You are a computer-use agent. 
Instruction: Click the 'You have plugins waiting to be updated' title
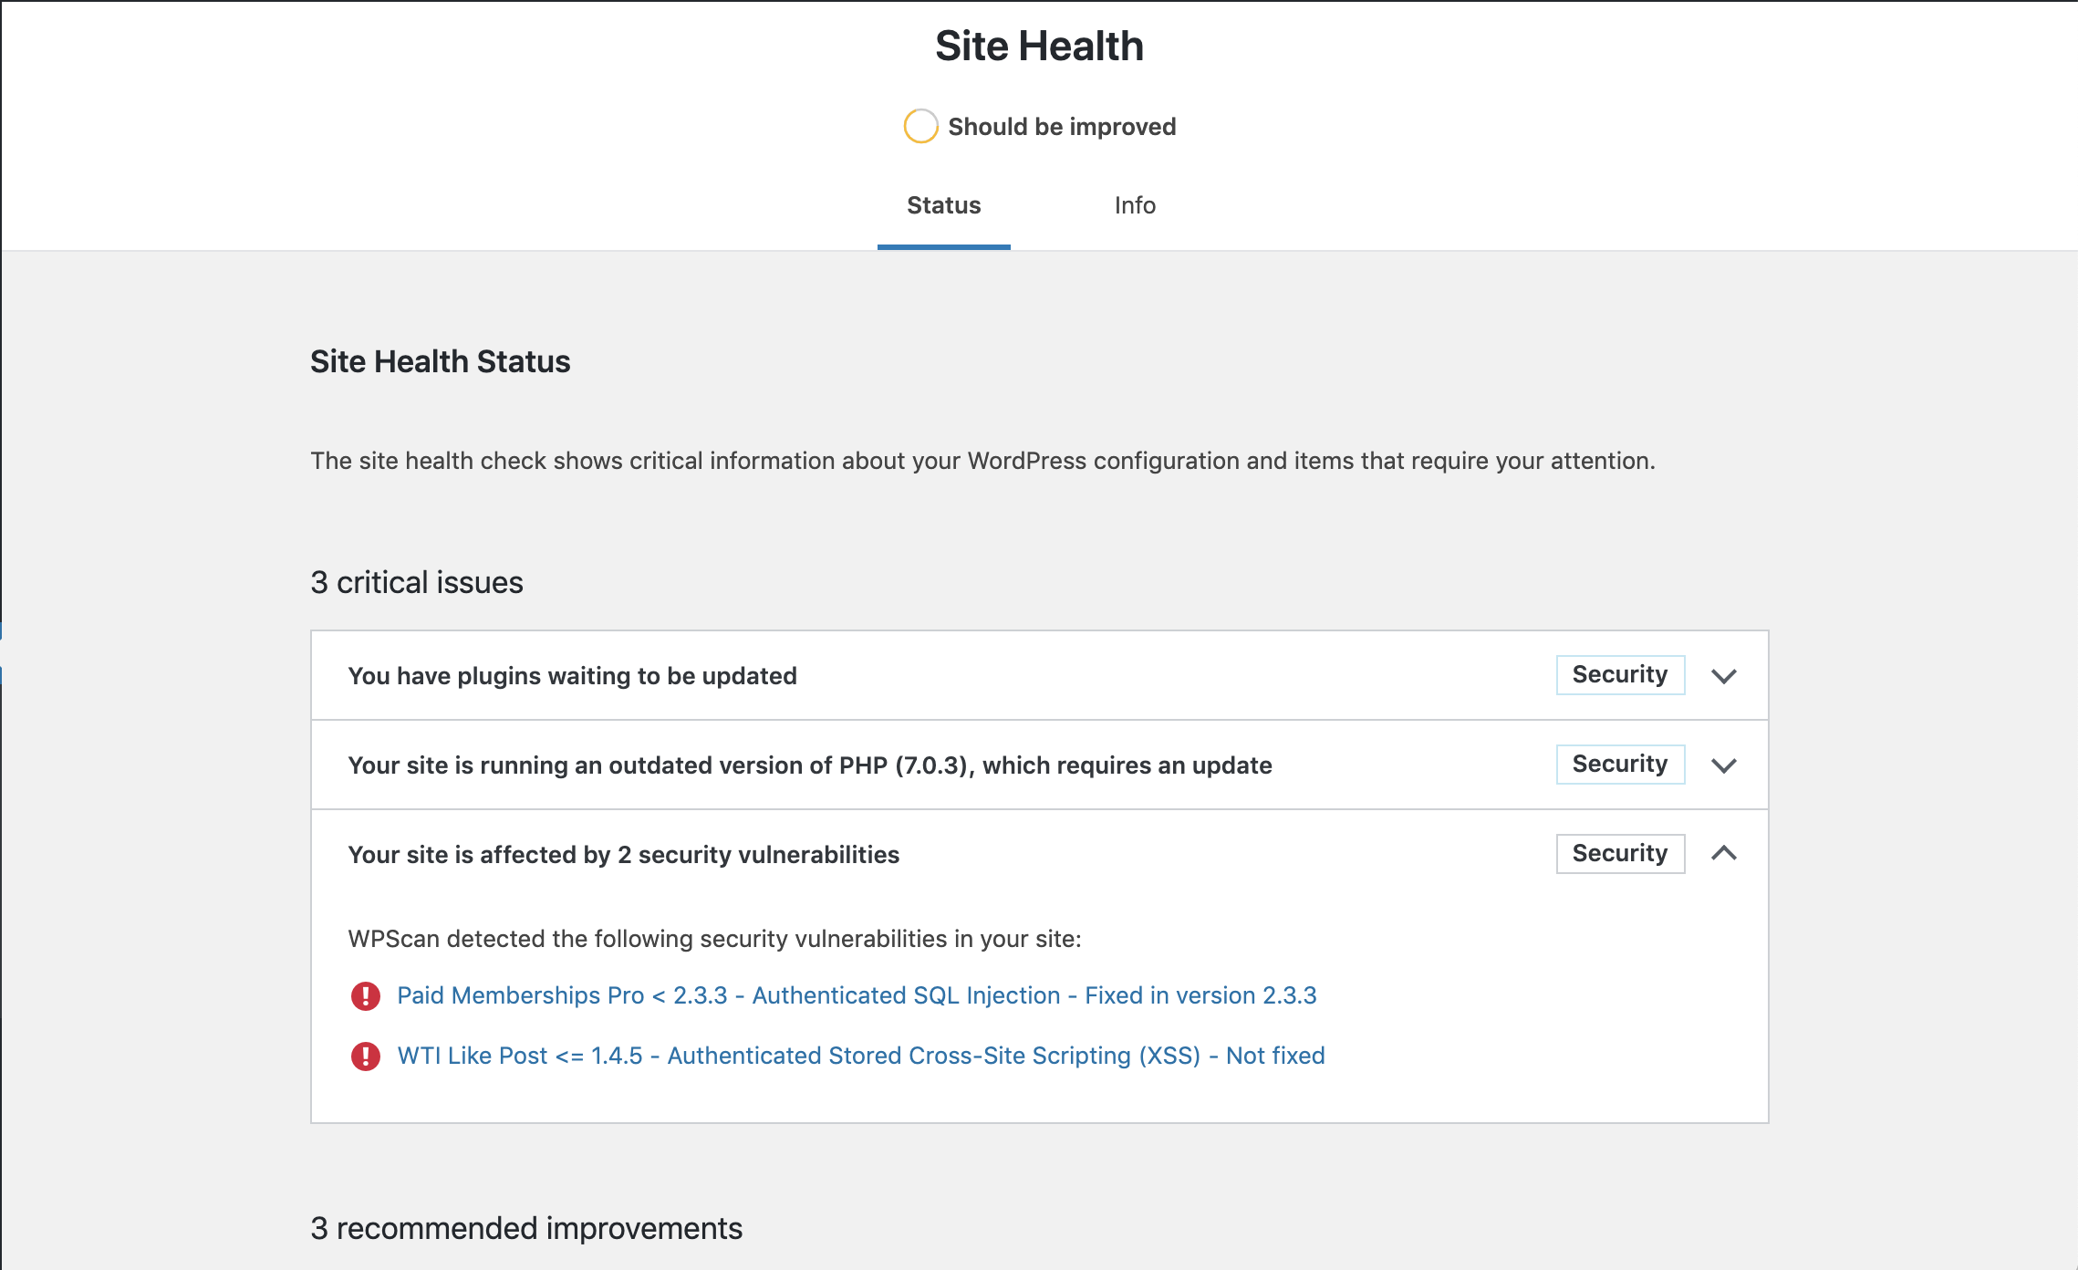point(572,676)
